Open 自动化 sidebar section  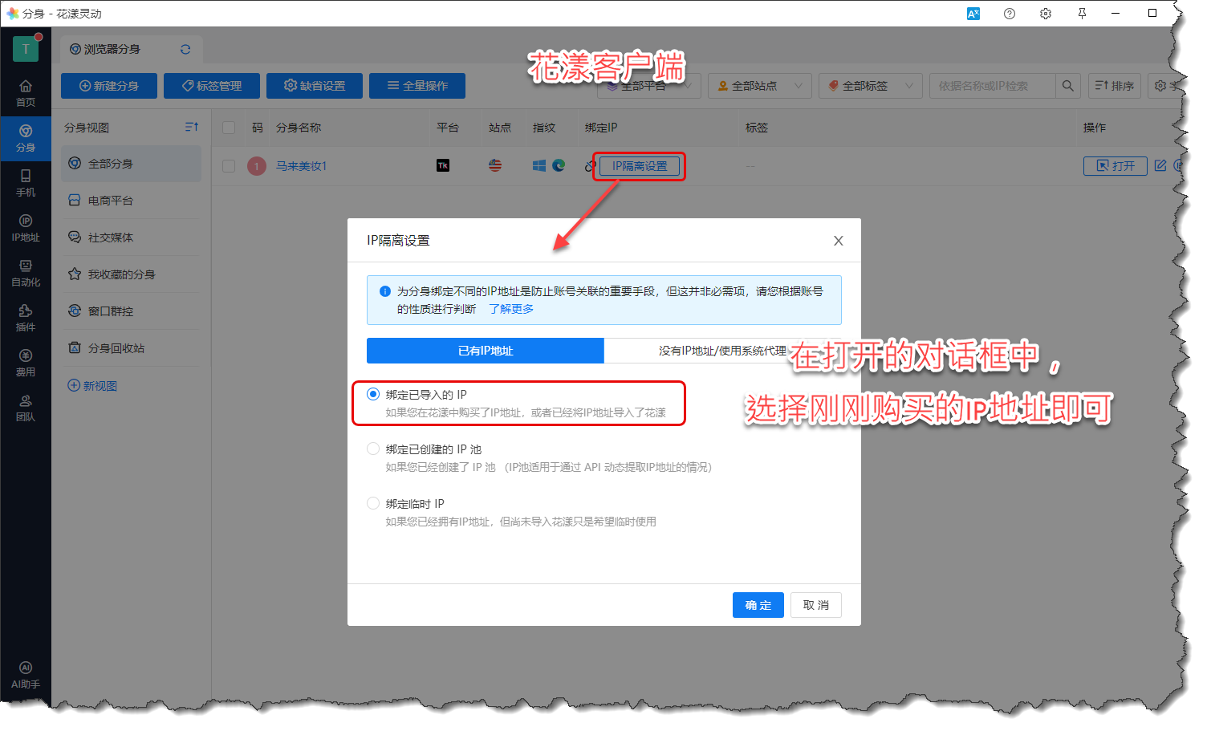tap(26, 273)
